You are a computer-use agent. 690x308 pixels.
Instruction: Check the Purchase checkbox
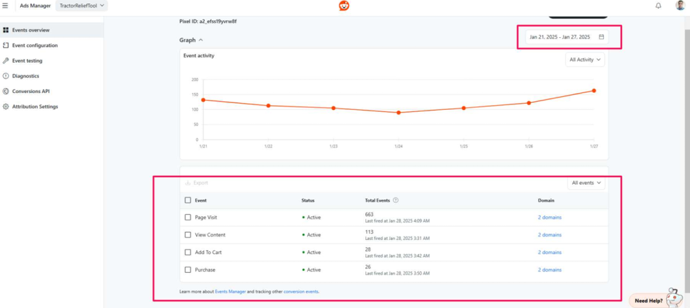(188, 270)
